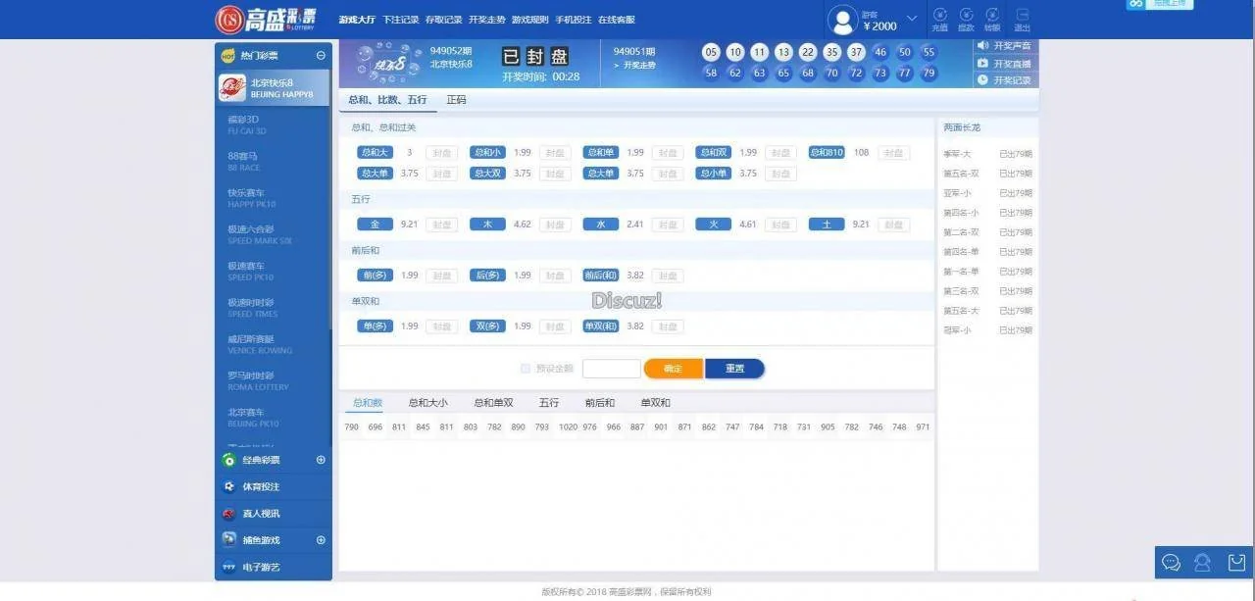Screen dimensions: 1255x601
Task: Open 开奖声音 via the speaker icon
Action: click(983, 46)
